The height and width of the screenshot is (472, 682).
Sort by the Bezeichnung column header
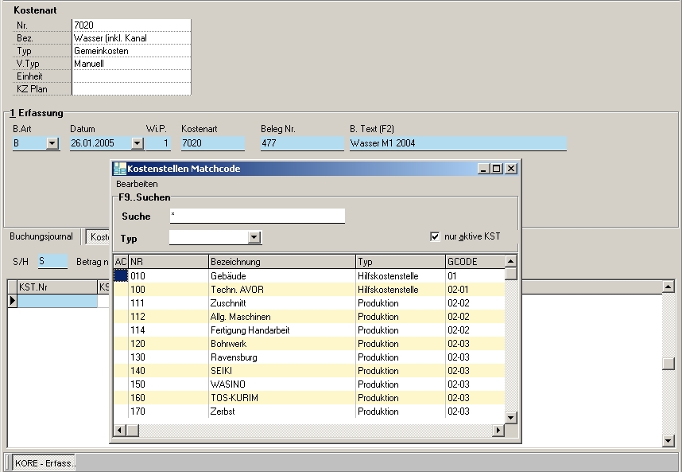coord(281,261)
